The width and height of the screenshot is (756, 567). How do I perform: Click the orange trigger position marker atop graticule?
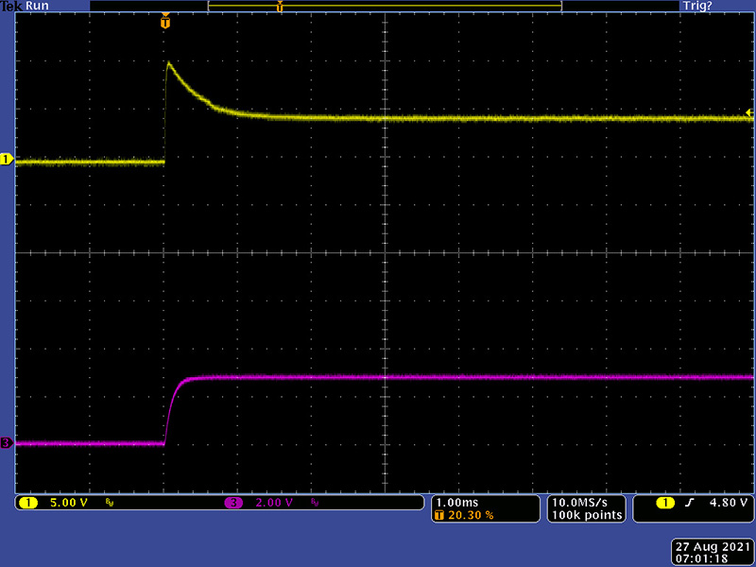click(x=166, y=21)
